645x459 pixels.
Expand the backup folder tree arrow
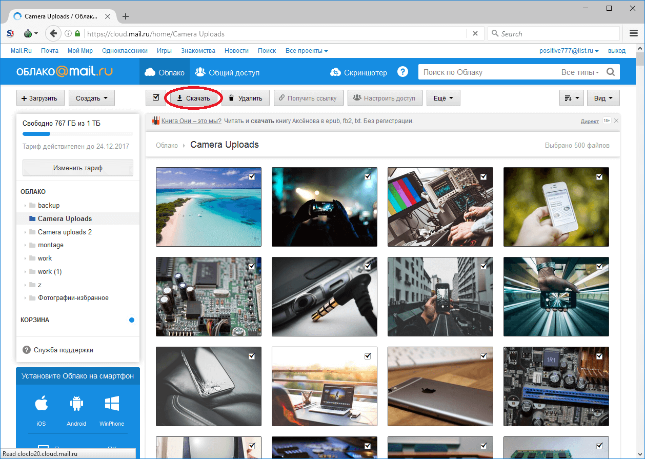pos(25,206)
